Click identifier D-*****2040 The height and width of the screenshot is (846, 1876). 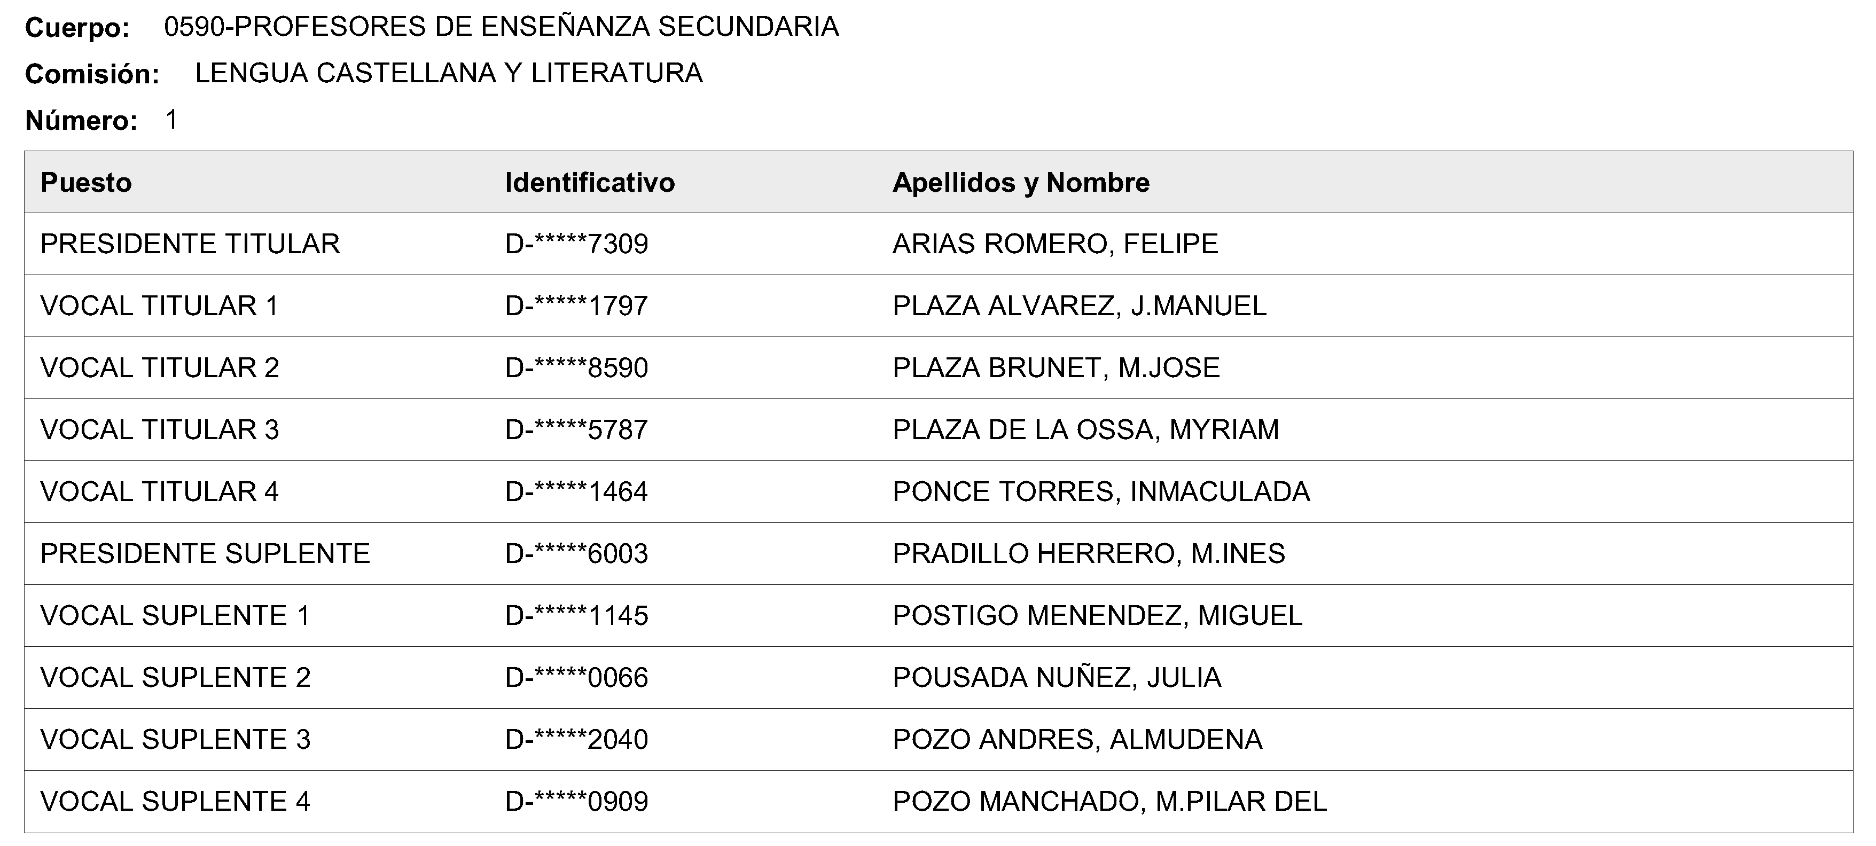pos(576,739)
